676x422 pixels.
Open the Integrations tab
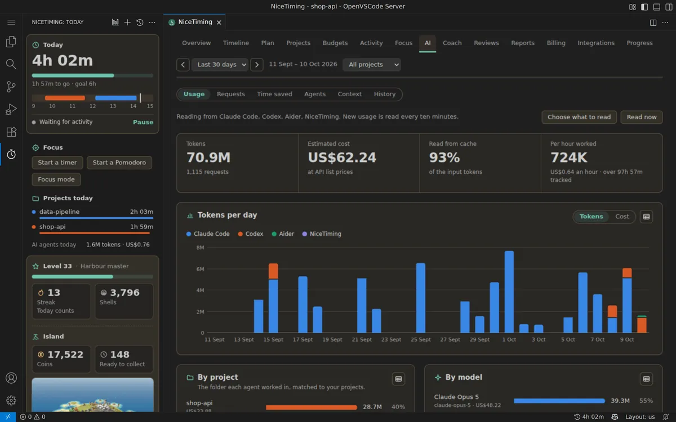(596, 43)
